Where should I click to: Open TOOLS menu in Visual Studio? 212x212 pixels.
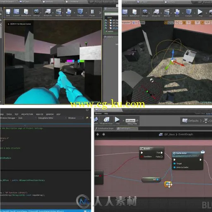[9, 114]
